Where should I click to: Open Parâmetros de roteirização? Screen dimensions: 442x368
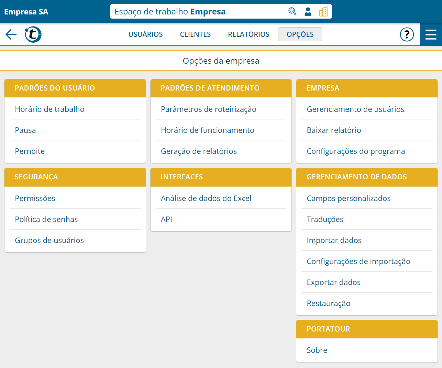(221, 109)
